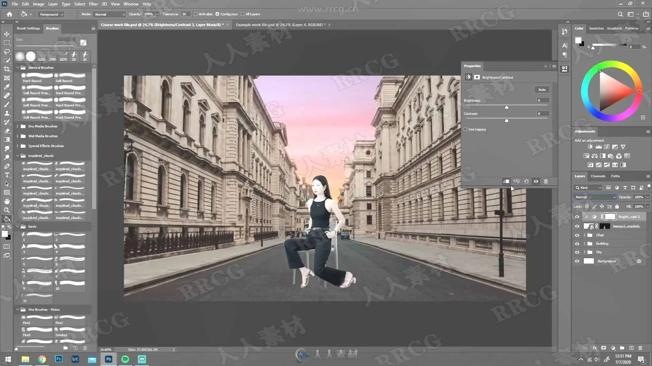Open the Filter menu
Screen dimensions: 652x366
93,4
